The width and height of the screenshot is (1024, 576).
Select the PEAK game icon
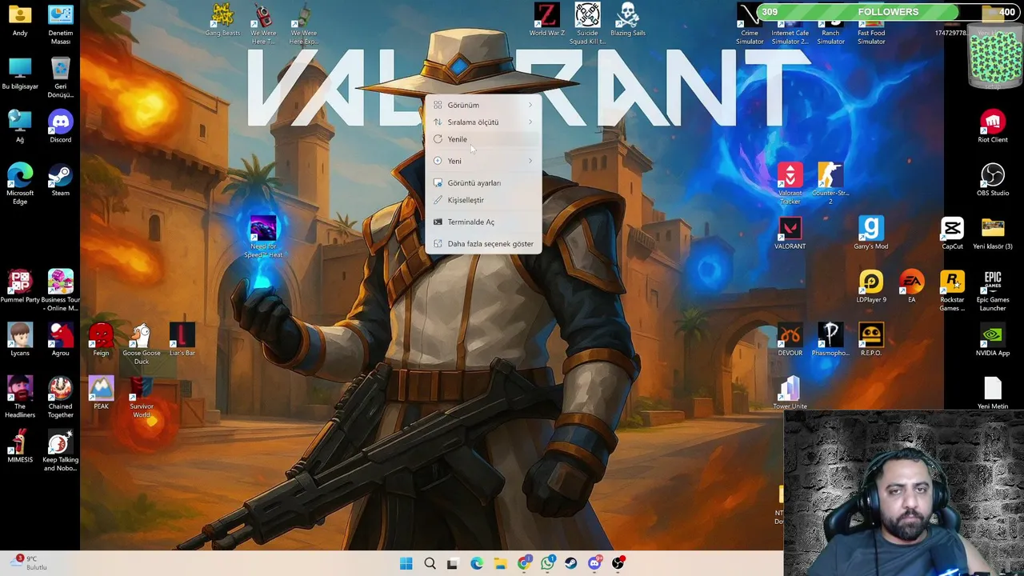[x=101, y=394]
